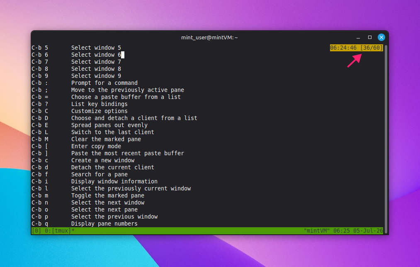Screen dimensions: 420x267
Task: Click 'Display pane numbers' line
Action: pos(104,224)
